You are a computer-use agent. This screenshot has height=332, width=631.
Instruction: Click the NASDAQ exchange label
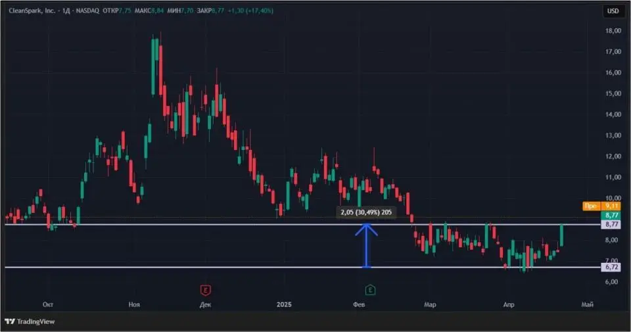(87, 11)
